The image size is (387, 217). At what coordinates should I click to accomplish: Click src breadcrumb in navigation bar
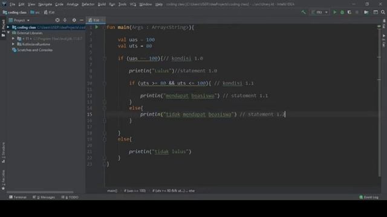click(35, 12)
